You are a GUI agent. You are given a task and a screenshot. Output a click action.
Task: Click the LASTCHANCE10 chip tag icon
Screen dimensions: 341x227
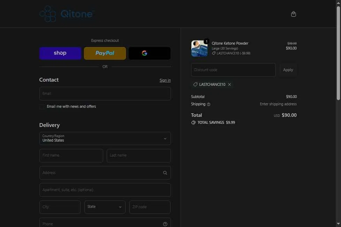click(x=195, y=84)
